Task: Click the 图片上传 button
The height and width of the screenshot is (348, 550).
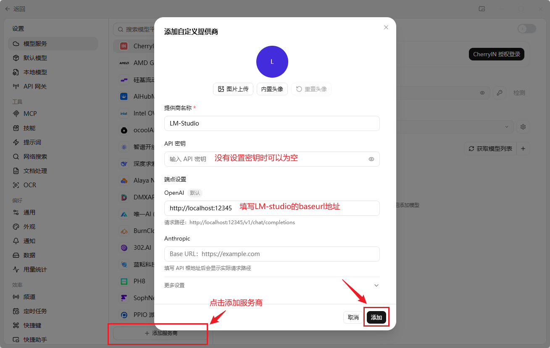Action: tap(233, 89)
